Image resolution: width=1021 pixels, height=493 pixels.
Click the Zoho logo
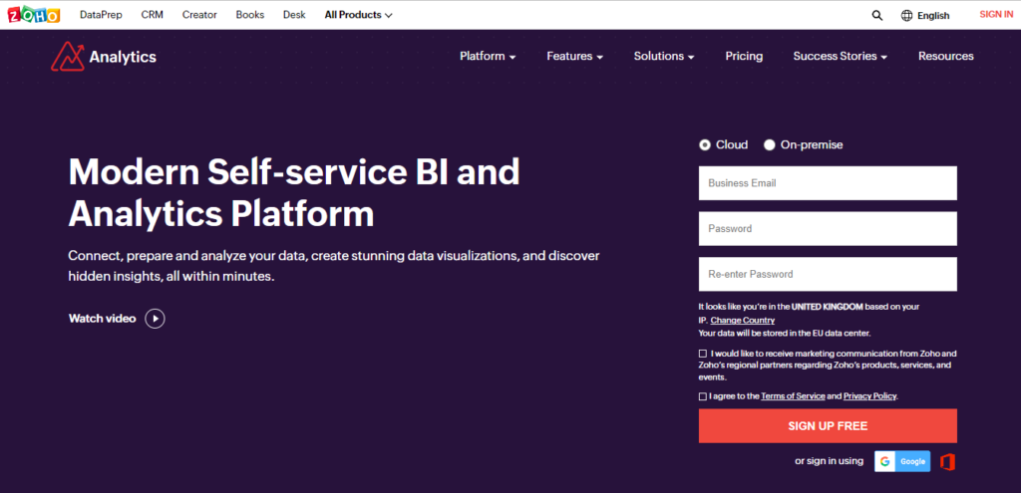click(x=34, y=14)
